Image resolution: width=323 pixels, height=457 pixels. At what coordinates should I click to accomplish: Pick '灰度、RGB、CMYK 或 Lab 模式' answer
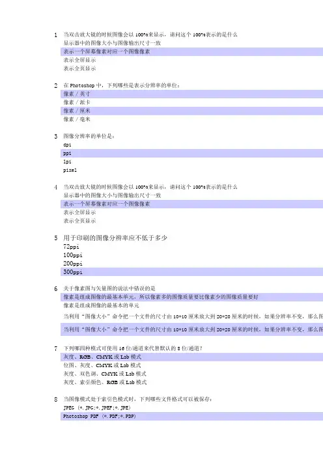192,357
